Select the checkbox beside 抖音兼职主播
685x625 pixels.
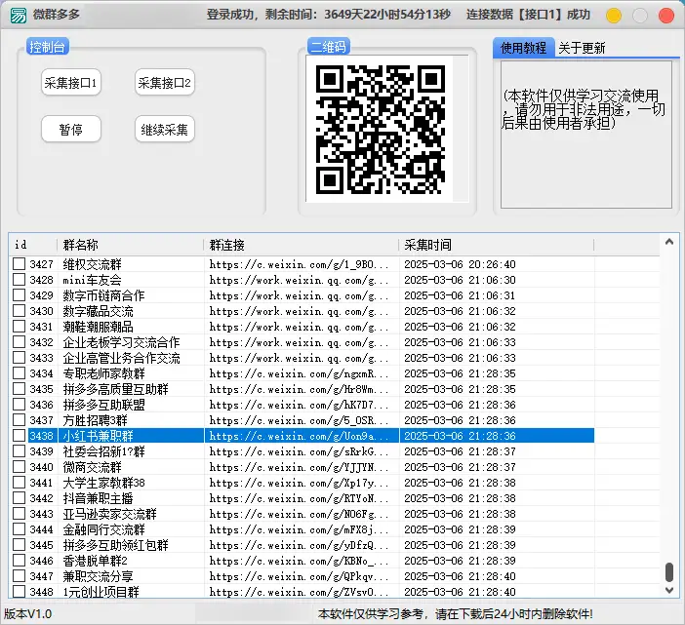(19, 498)
